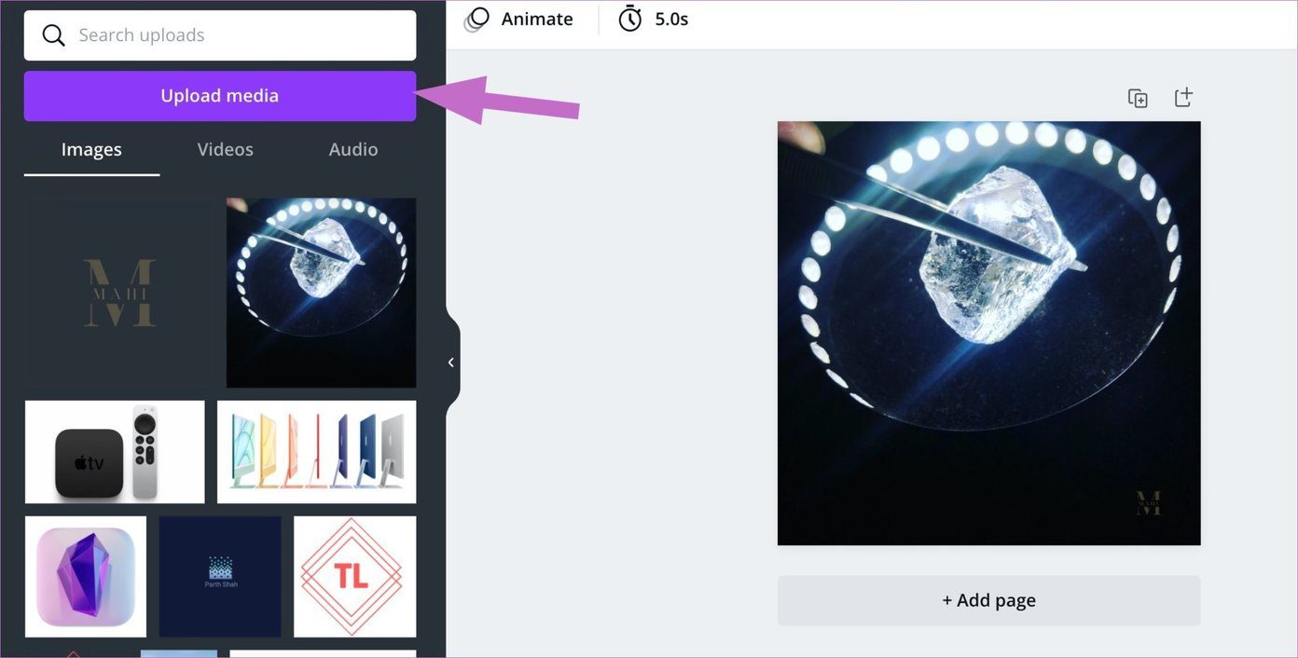Click the Animate circles icon
1298x658 pixels.
477,19
